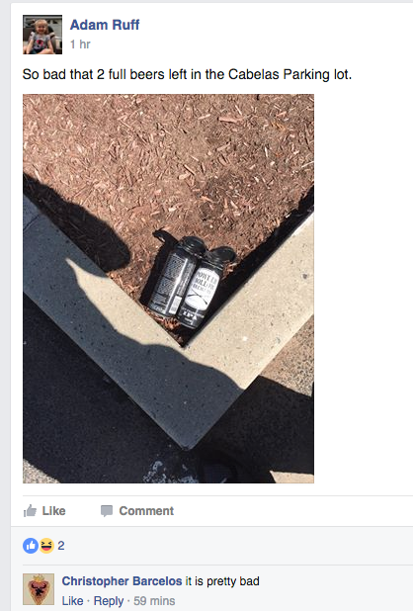This screenshot has width=413, height=611.
Task: Click the 1 hr post timestamp
Action: 80,44
